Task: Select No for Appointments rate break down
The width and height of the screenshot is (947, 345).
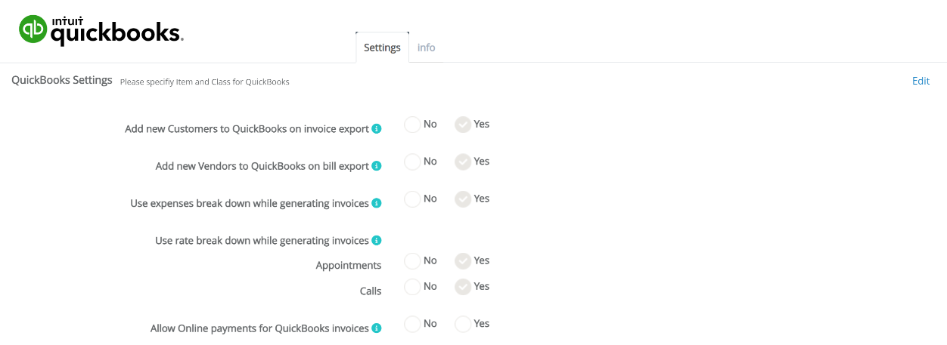Action: [x=412, y=261]
